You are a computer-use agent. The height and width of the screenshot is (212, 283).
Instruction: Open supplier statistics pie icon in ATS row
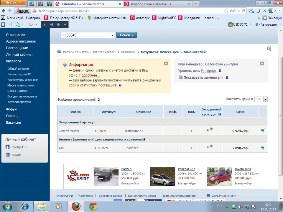point(211,146)
